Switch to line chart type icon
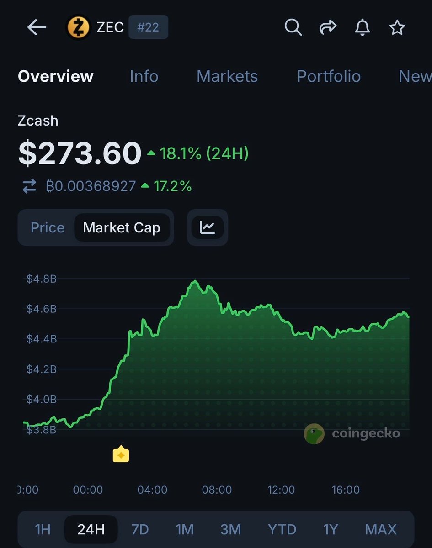 207,227
